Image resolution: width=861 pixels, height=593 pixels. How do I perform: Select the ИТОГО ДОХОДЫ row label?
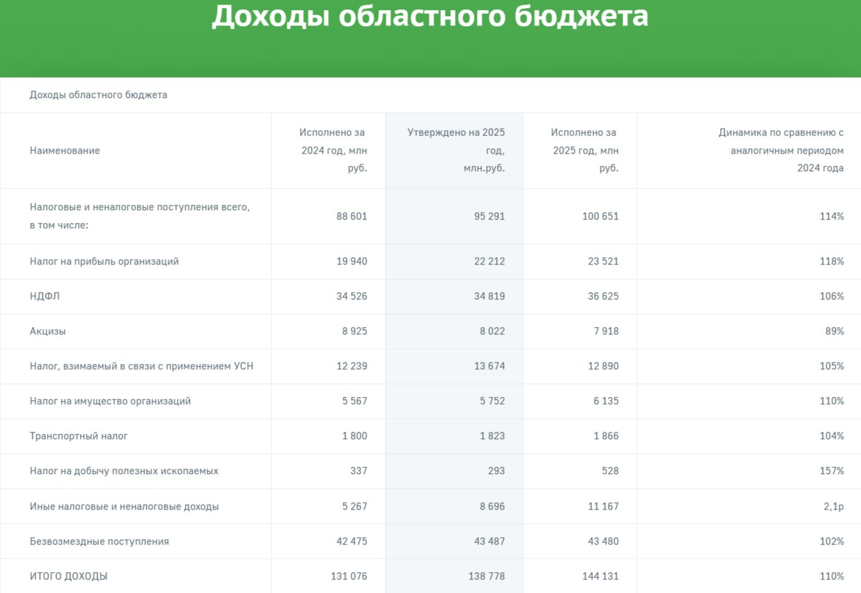(x=69, y=576)
